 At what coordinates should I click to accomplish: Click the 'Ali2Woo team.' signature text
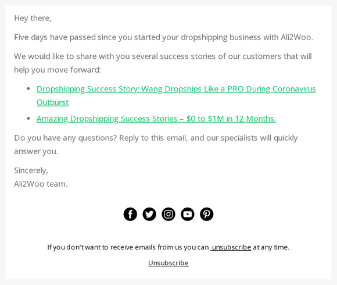tap(41, 184)
